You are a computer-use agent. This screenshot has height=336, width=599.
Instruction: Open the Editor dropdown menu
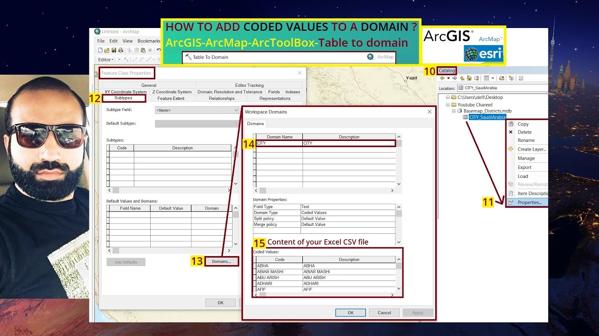click(x=106, y=59)
